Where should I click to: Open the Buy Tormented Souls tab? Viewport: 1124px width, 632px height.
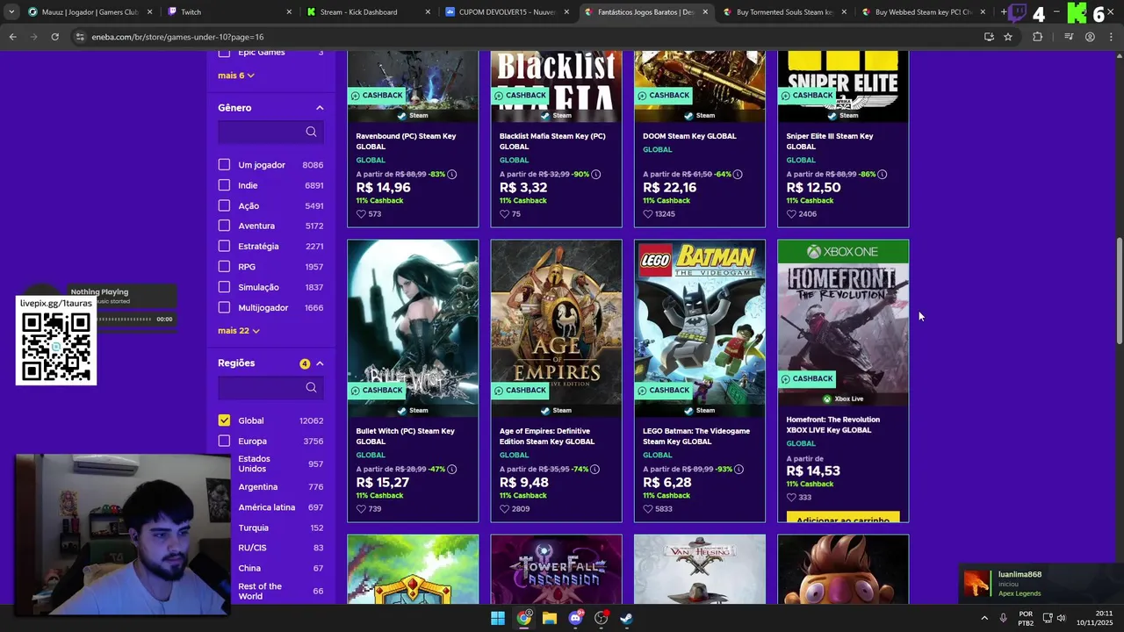point(783,12)
